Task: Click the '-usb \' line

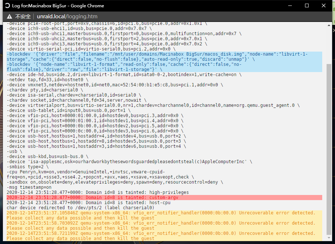Action: (x=15, y=151)
